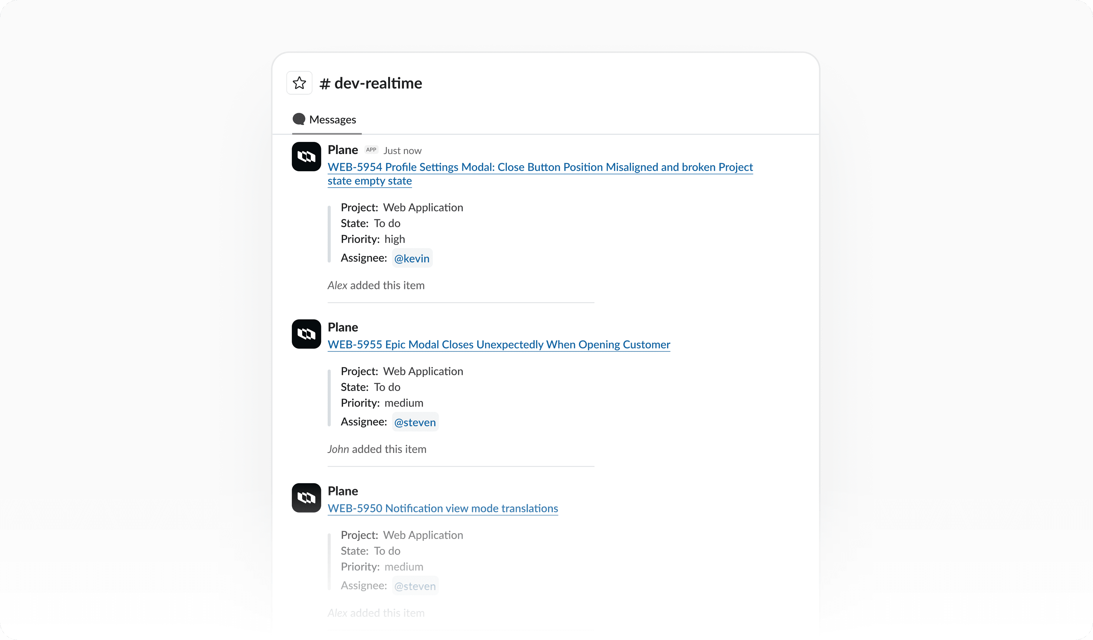The height and width of the screenshot is (640, 1093).
Task: Open the @kevin assignee mention
Action: tap(412, 258)
